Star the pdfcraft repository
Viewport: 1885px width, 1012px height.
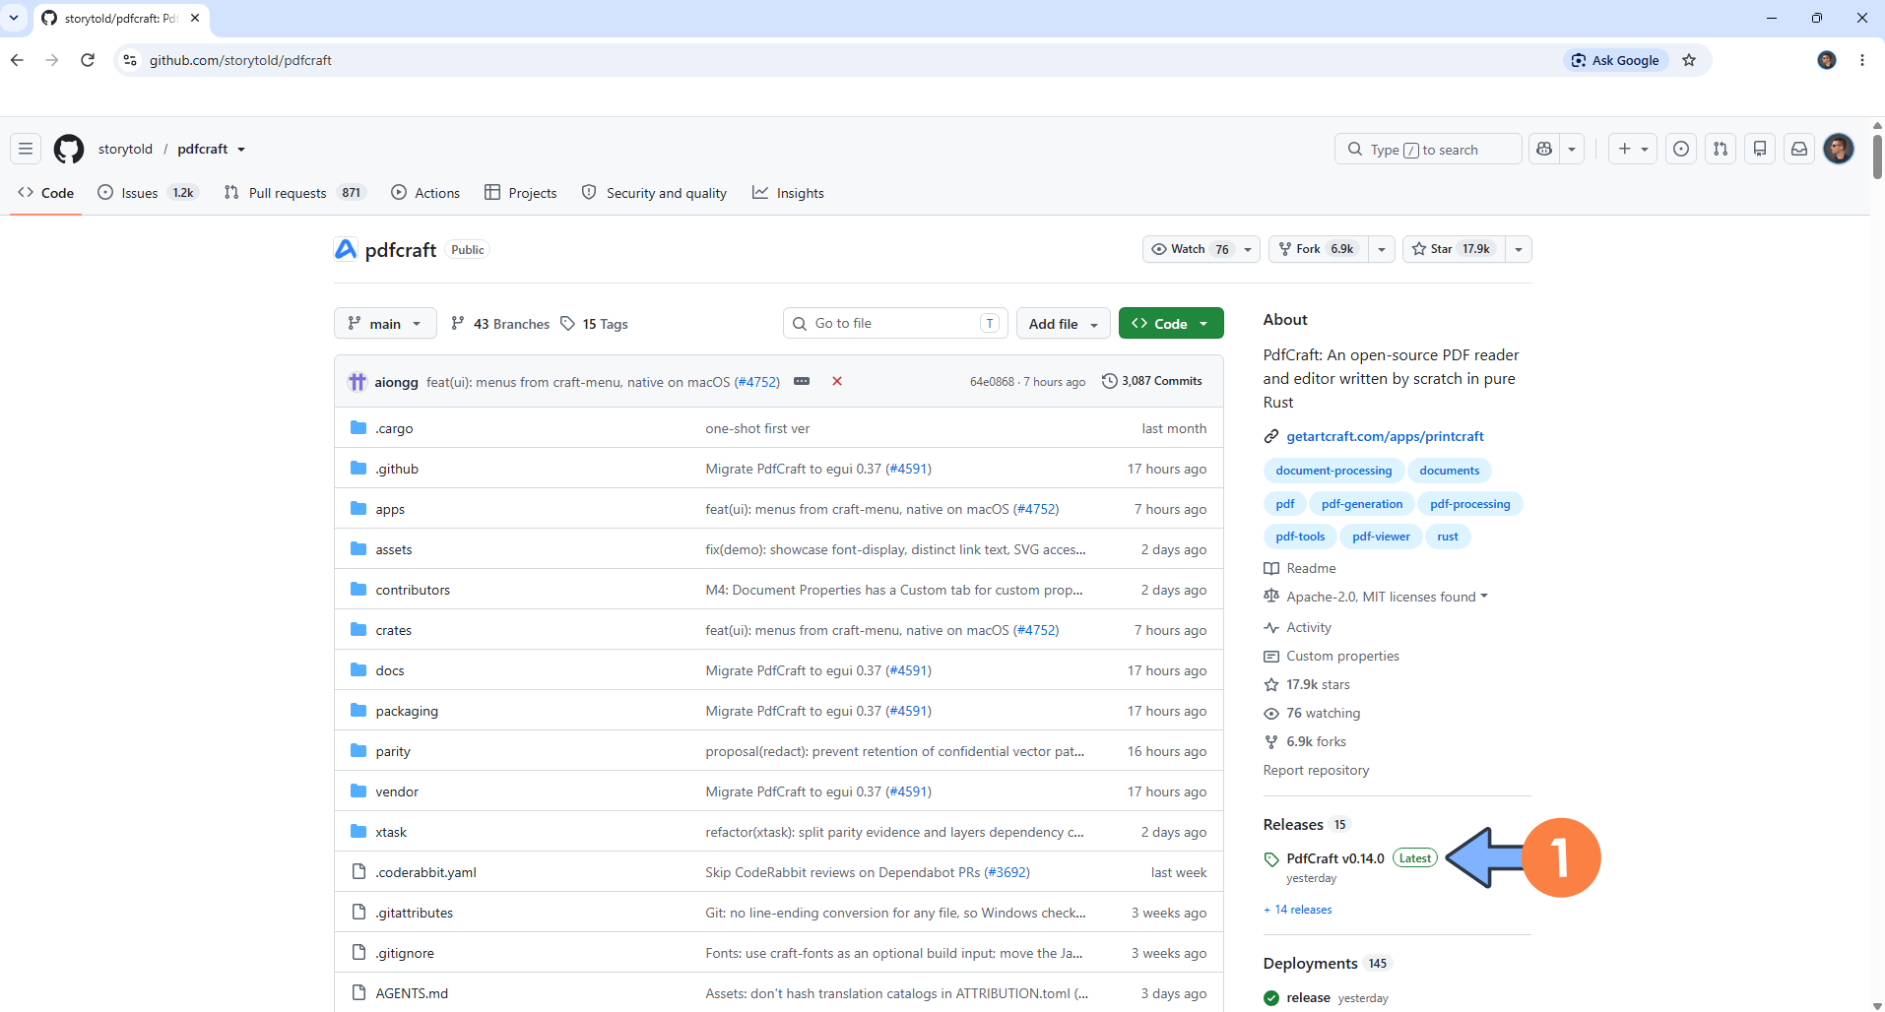(x=1453, y=249)
